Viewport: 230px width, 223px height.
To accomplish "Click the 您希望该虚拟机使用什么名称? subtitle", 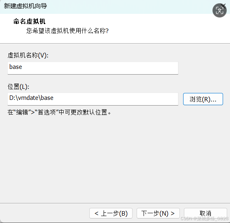I will 67,31.
